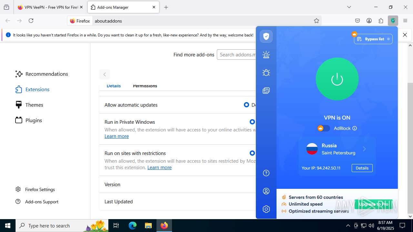The image size is (413, 232).
Task: Open the list all tabs dropdown
Action: pos(349,7)
